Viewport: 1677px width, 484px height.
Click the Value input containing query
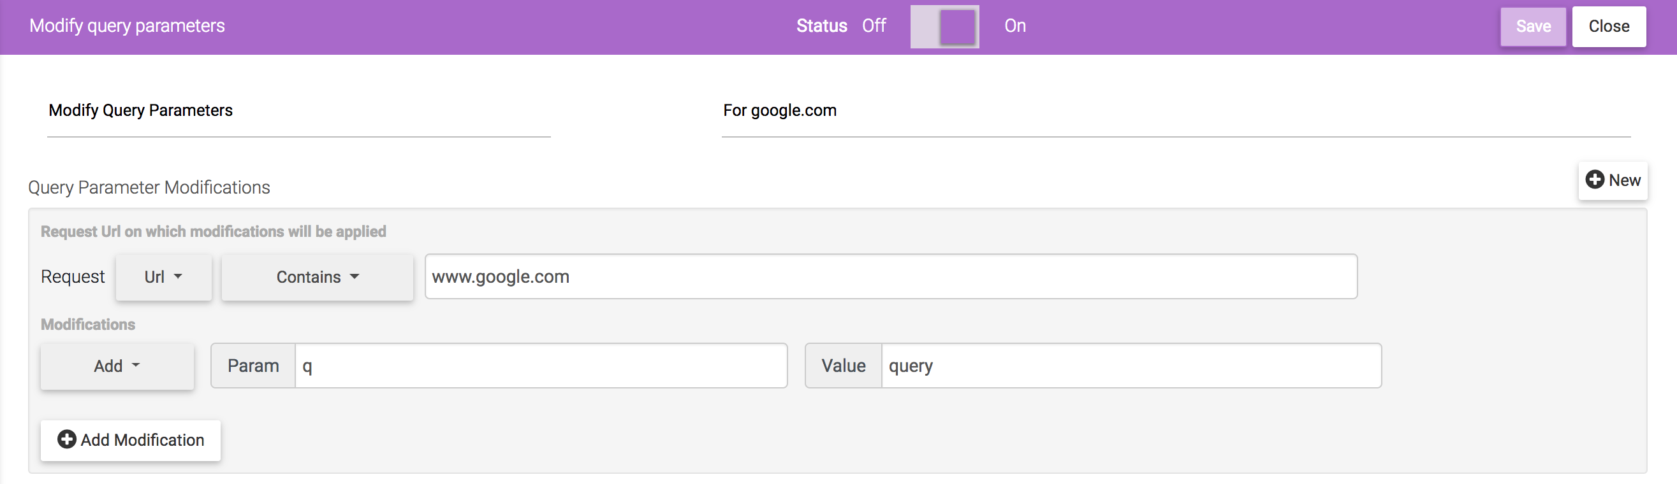tap(1130, 366)
